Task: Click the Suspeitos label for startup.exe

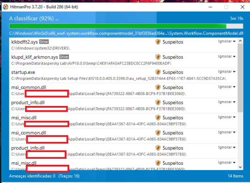Action: point(173,72)
